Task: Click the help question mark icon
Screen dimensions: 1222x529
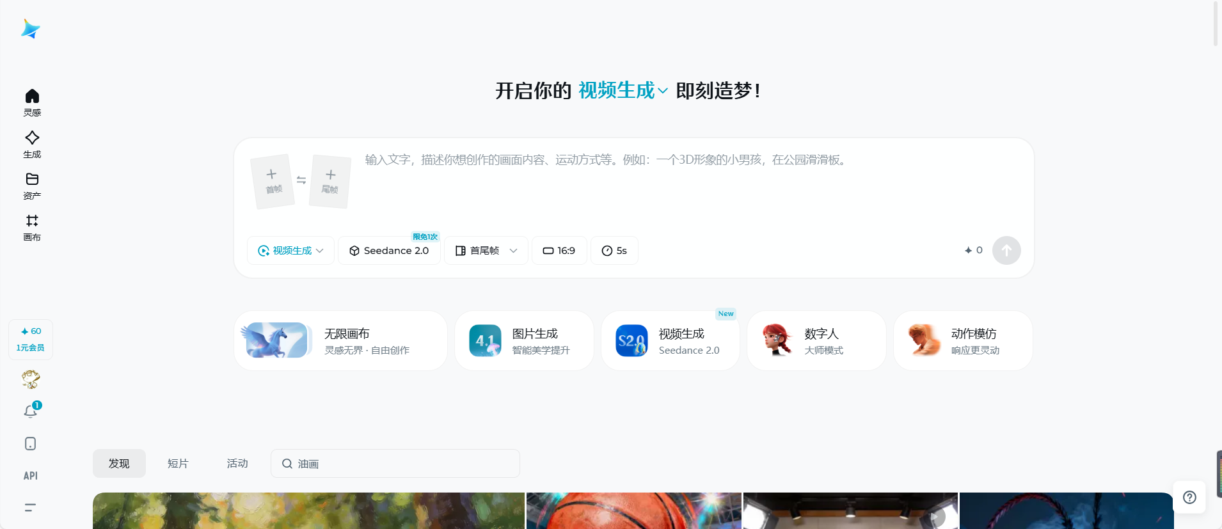Action: tap(1189, 498)
